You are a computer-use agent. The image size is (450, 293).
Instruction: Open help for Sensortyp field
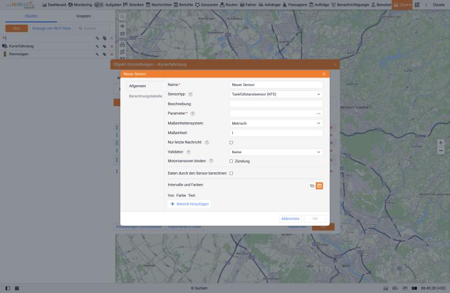click(190, 94)
